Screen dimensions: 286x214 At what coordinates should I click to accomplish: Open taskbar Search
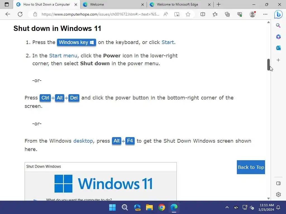(125, 207)
